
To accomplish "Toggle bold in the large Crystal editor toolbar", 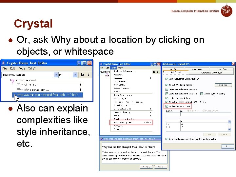I will pos(83,75).
